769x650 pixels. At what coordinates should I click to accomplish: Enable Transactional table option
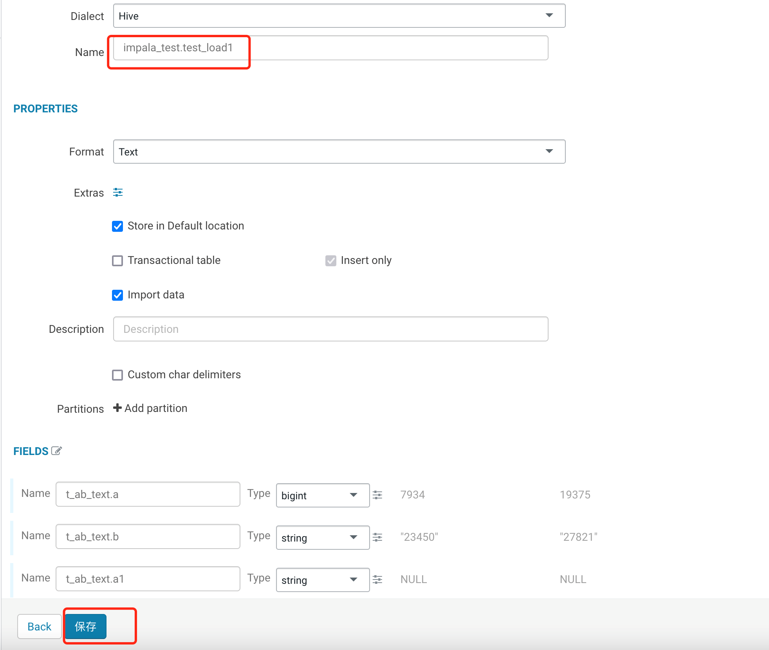[x=117, y=260]
